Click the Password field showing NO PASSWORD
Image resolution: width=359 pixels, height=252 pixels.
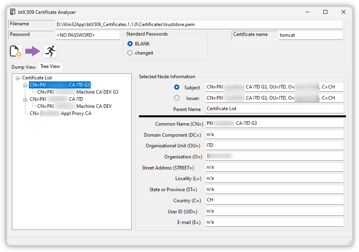coord(87,35)
